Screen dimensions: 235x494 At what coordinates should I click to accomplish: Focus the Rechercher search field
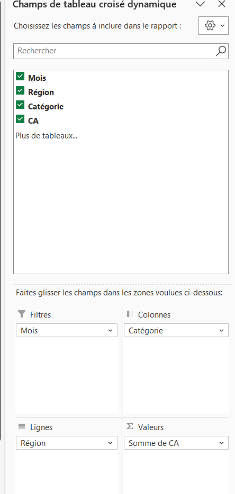(114, 51)
